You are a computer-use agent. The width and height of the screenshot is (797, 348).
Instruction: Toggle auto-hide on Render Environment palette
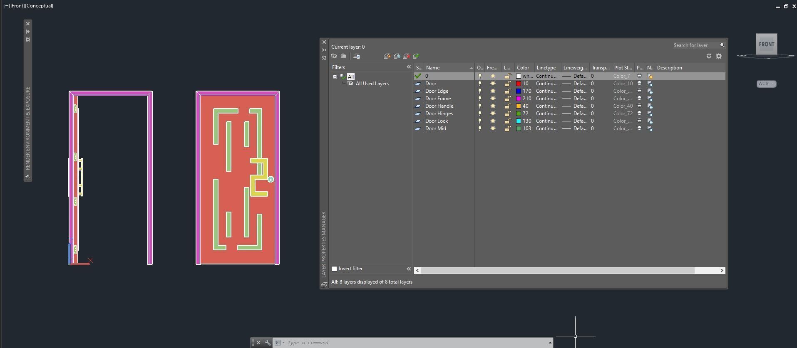(28, 32)
